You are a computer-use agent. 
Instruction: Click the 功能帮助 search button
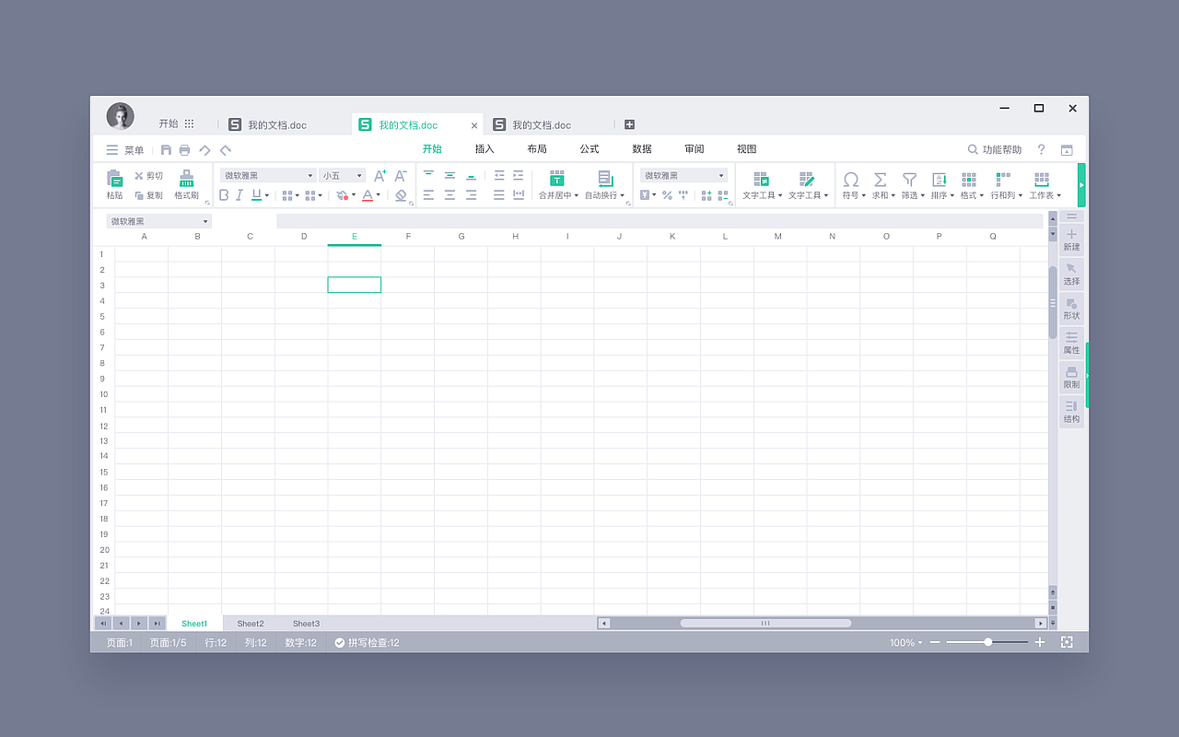pyautogui.click(x=995, y=149)
